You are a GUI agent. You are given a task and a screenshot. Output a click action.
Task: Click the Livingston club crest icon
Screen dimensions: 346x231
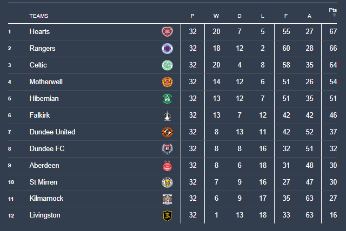point(167,216)
